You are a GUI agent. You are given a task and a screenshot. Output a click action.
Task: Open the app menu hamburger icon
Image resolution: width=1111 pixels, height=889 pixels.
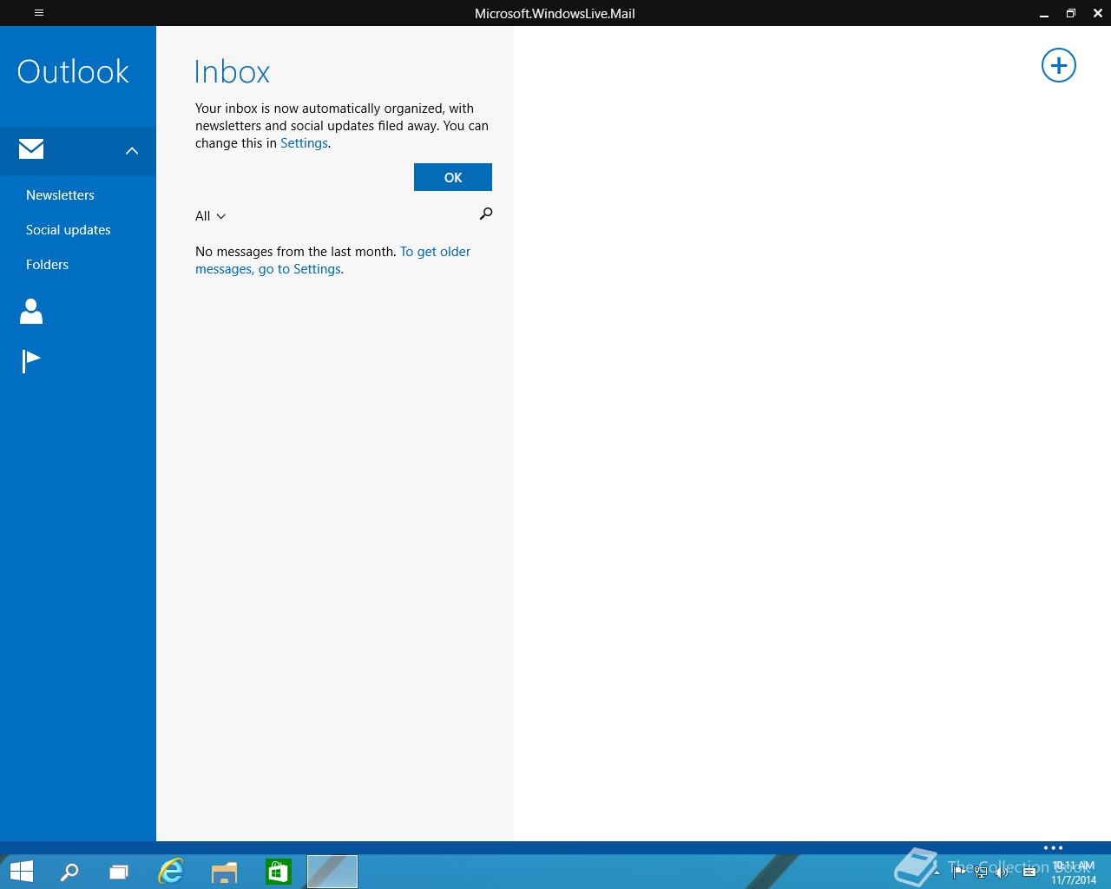(39, 13)
